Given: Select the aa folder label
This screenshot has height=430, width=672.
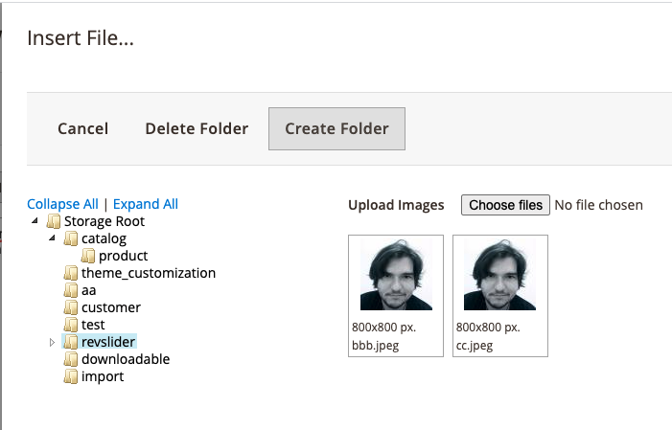Looking at the screenshot, I should [x=89, y=290].
